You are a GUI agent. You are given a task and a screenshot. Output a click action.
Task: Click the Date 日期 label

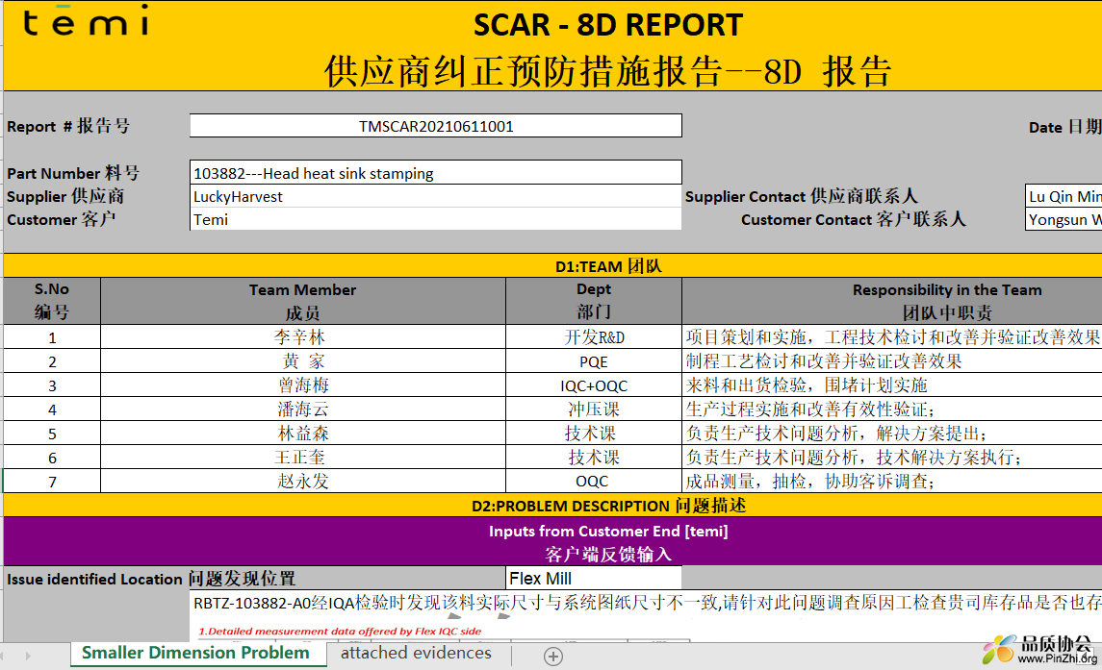point(1064,127)
